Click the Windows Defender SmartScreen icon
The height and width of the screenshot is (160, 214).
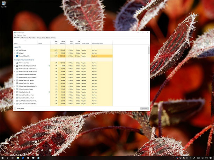[x=17, y=74]
